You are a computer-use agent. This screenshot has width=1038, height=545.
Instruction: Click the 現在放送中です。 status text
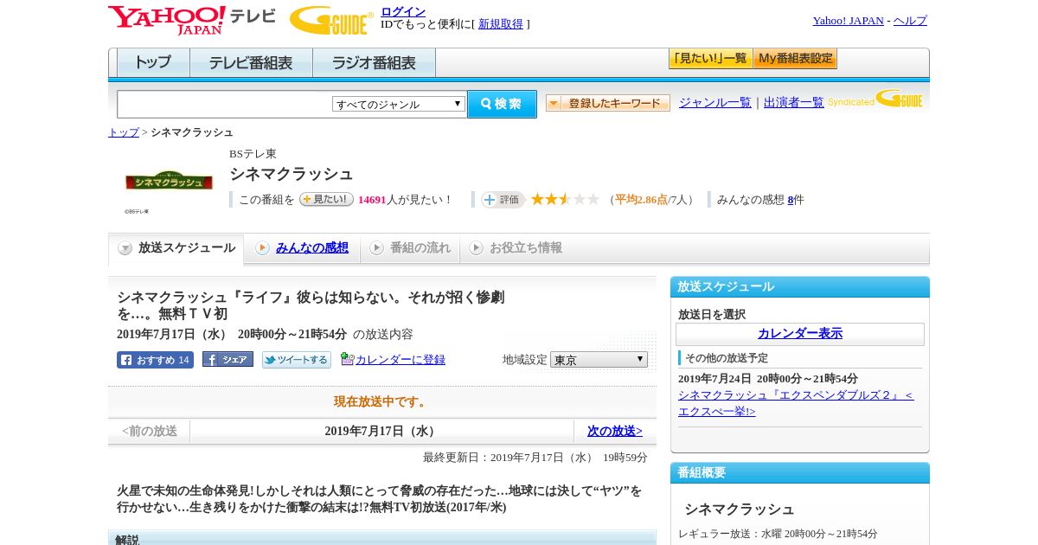[x=381, y=402]
